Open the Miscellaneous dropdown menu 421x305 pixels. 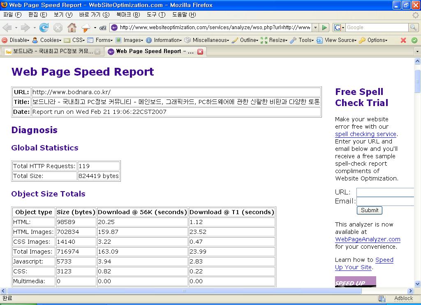click(207, 40)
